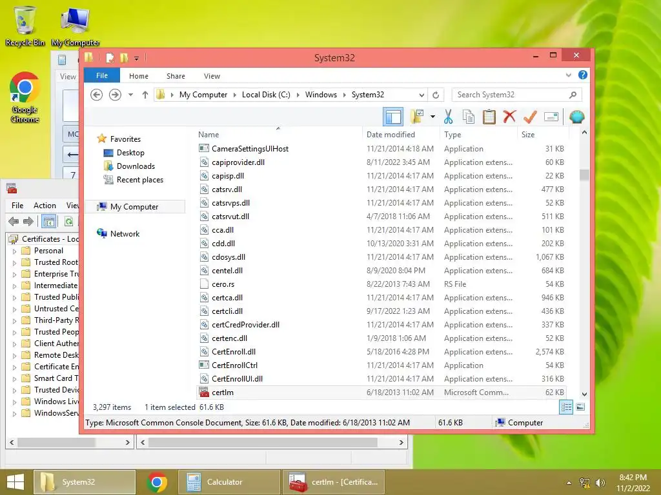Expand the address bar history dropdown
661x495 pixels.
click(x=421, y=95)
